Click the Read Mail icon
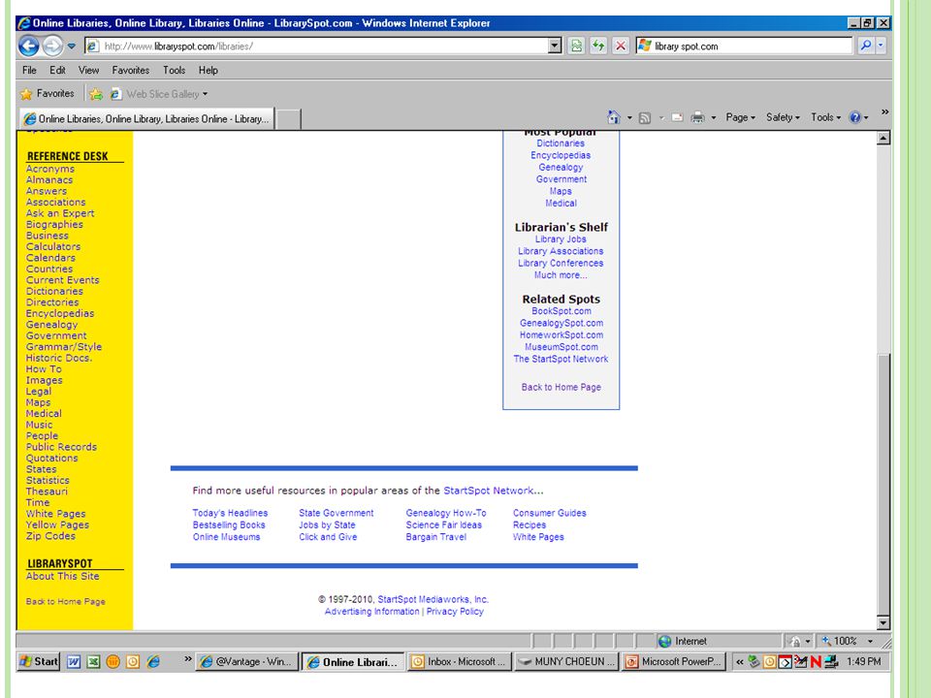The height and width of the screenshot is (698, 931). coord(677,117)
